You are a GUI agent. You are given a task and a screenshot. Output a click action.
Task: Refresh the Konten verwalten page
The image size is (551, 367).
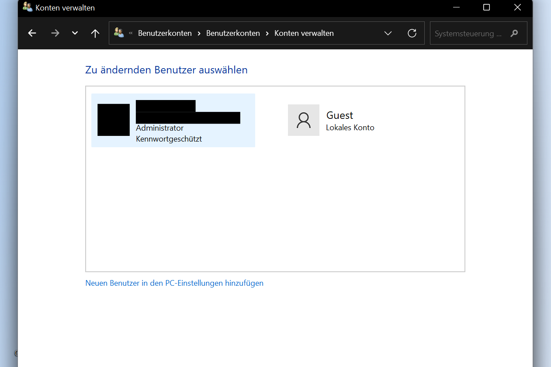[x=412, y=33]
